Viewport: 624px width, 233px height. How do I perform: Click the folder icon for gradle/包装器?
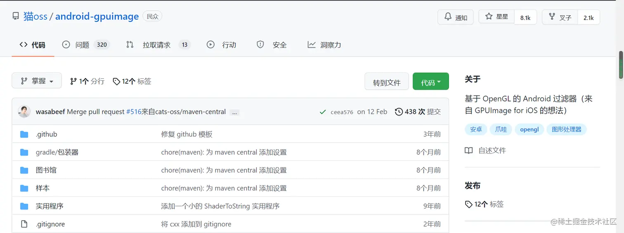click(24, 152)
